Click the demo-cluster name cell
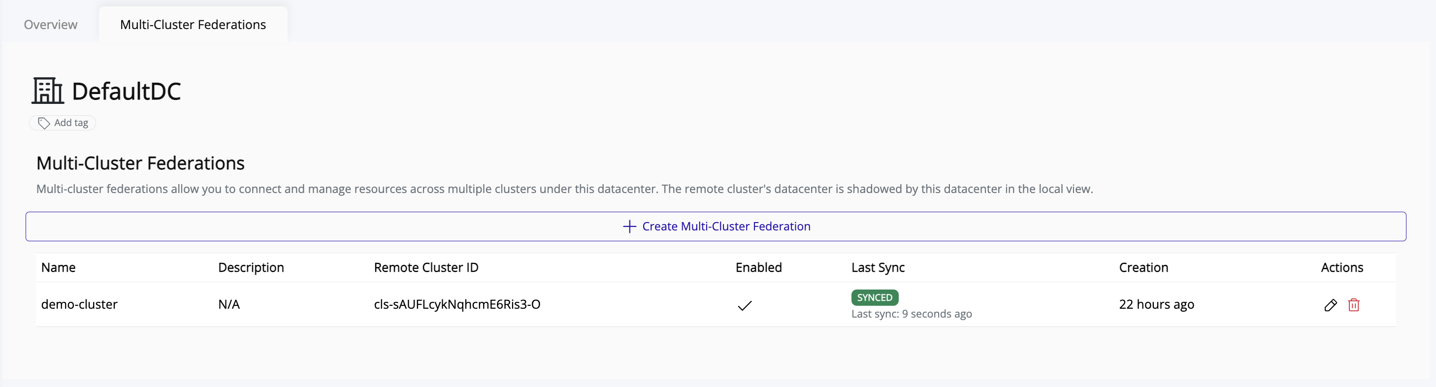 pyautogui.click(x=79, y=304)
